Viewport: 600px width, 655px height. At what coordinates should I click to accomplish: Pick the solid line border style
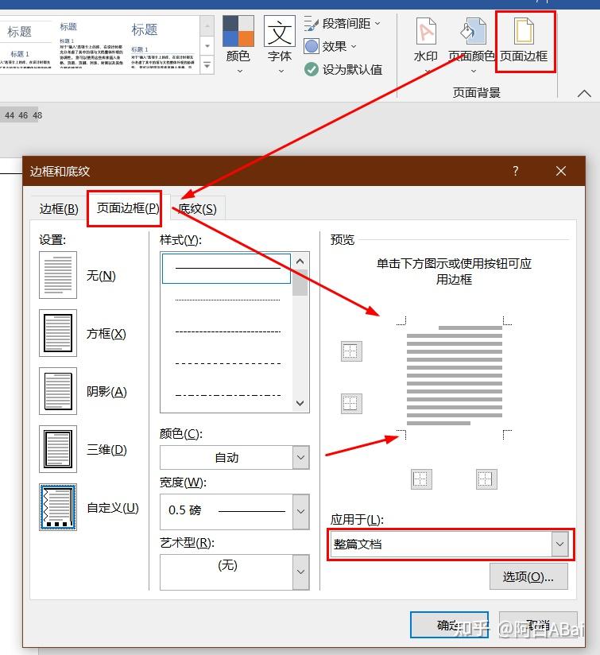pyautogui.click(x=226, y=268)
